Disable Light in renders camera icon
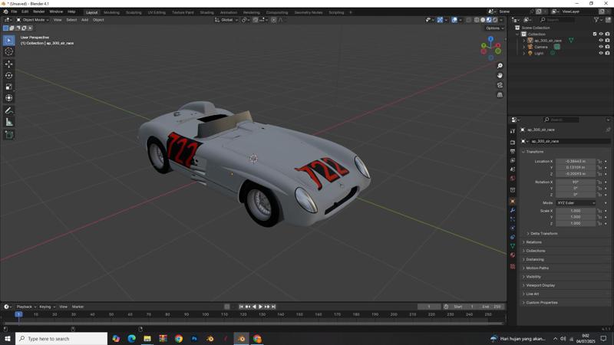614x345 pixels. 607,53
